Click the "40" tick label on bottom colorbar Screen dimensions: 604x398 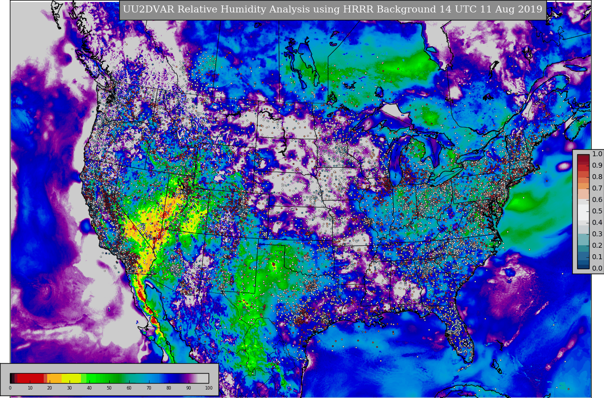click(x=89, y=388)
